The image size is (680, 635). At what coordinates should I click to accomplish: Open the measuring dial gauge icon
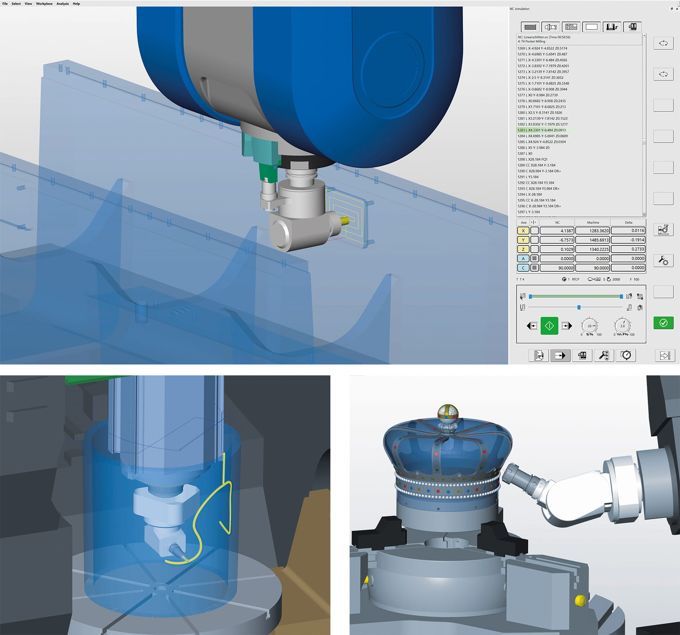pos(626,355)
